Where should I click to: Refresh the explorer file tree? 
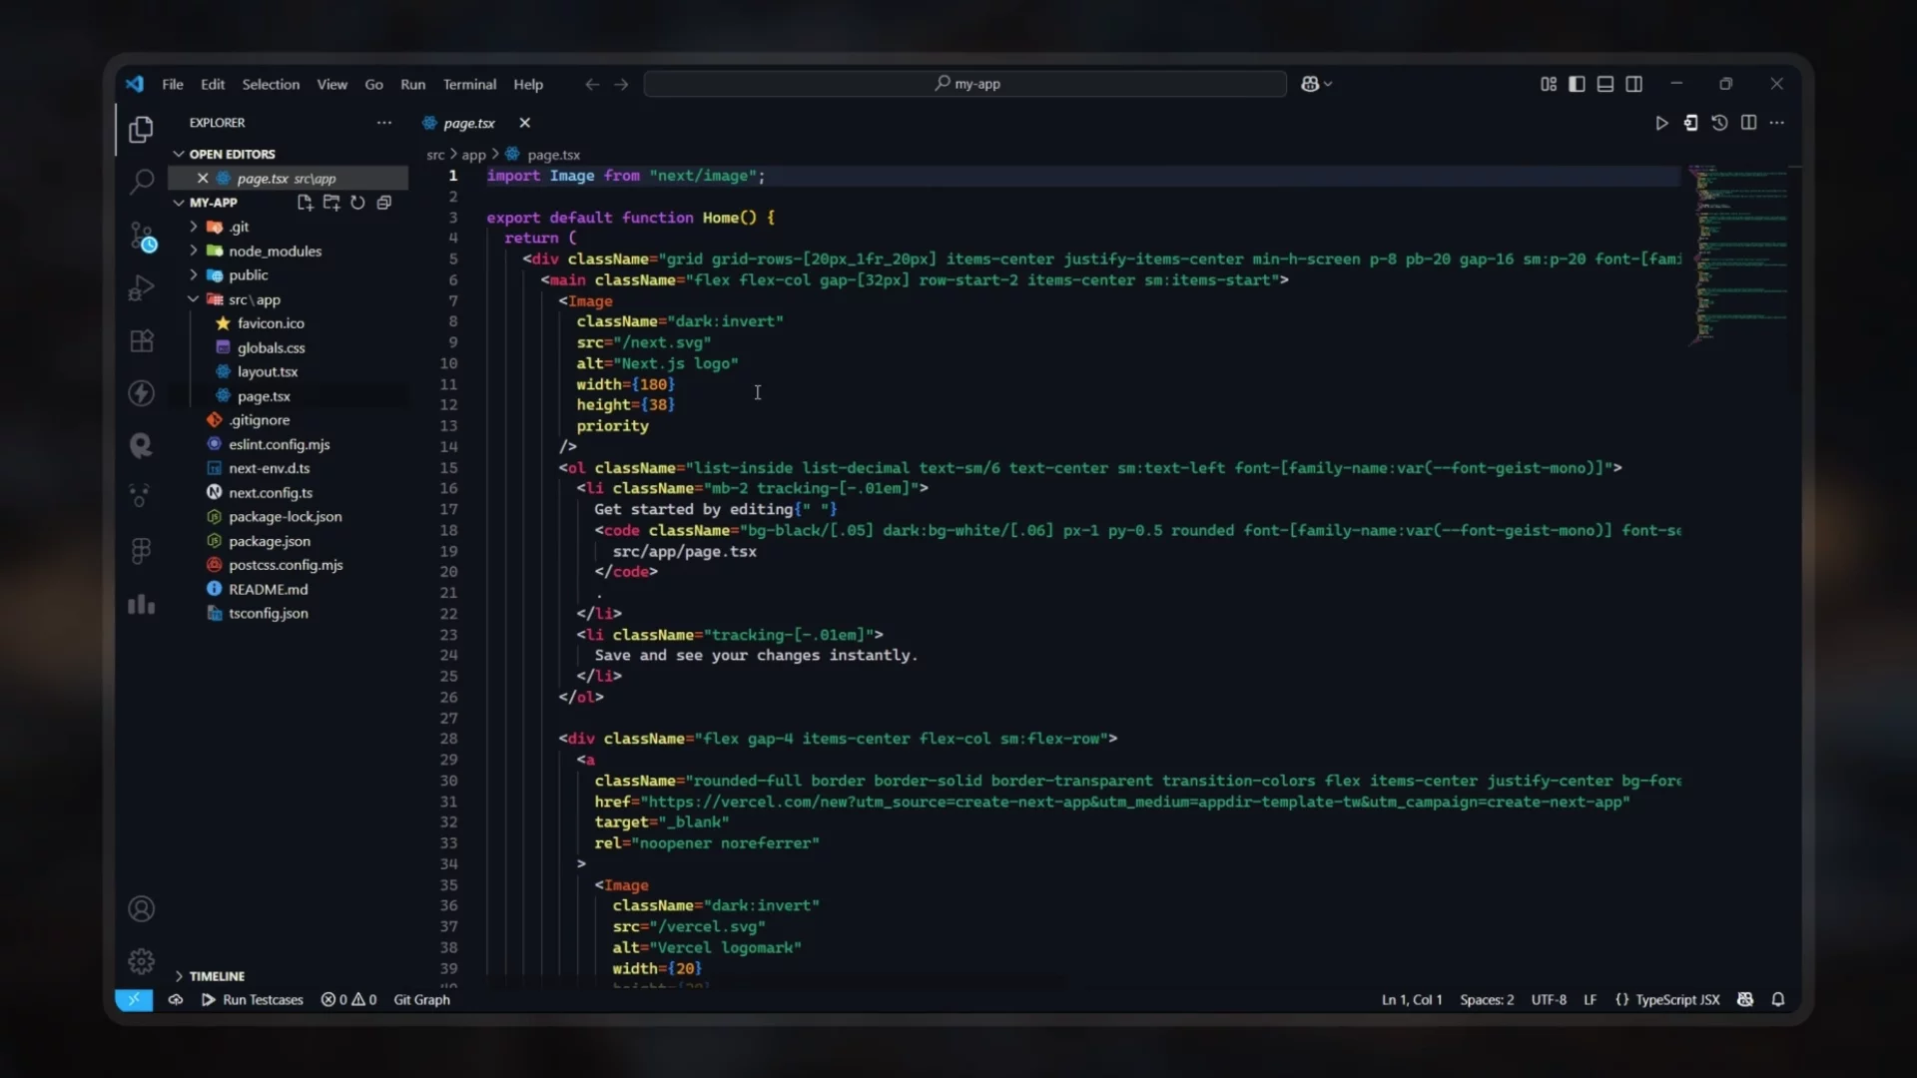[357, 203]
